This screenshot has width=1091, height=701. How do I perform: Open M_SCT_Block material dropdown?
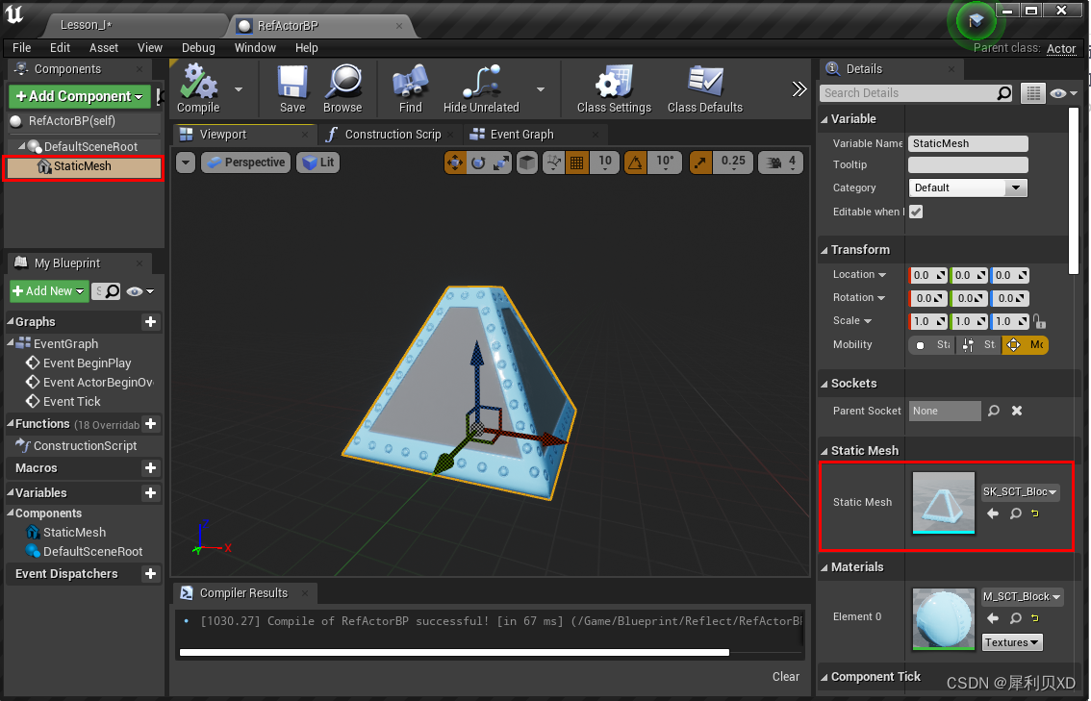tap(1022, 597)
